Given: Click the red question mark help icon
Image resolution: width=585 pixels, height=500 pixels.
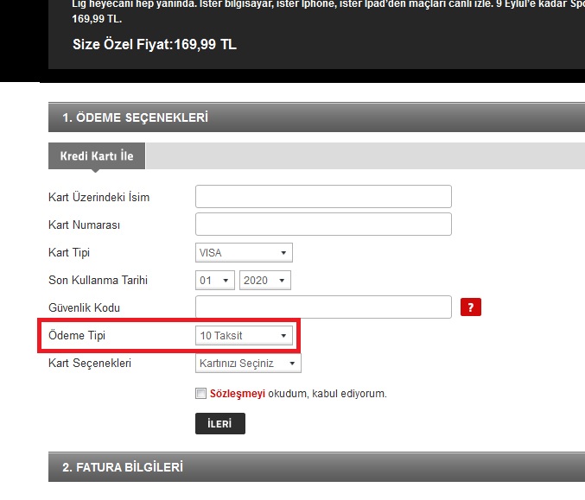Looking at the screenshot, I should 470,307.
